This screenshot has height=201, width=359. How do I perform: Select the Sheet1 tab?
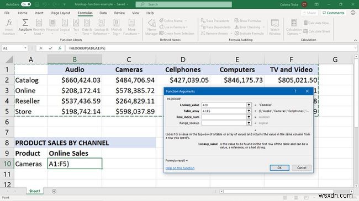click(x=35, y=191)
